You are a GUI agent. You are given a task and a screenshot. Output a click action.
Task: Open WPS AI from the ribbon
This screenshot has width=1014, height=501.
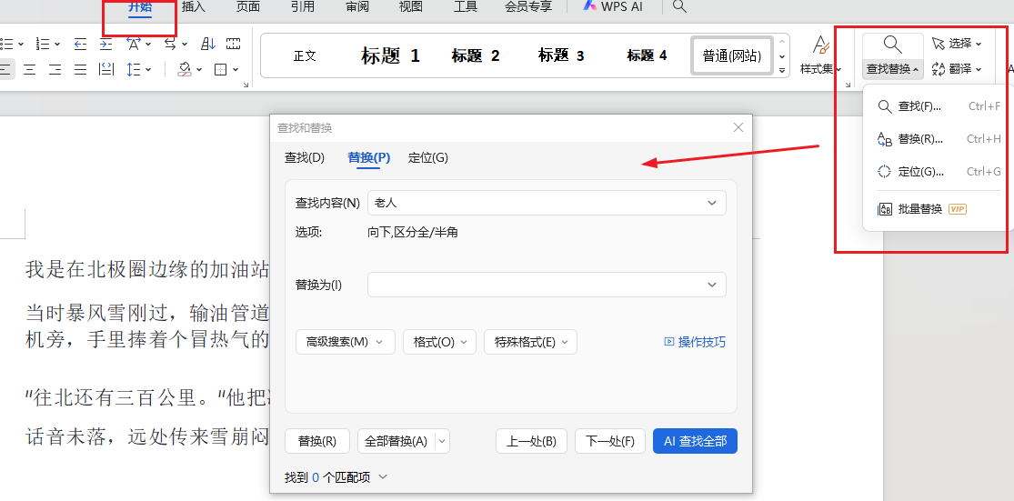612,6
